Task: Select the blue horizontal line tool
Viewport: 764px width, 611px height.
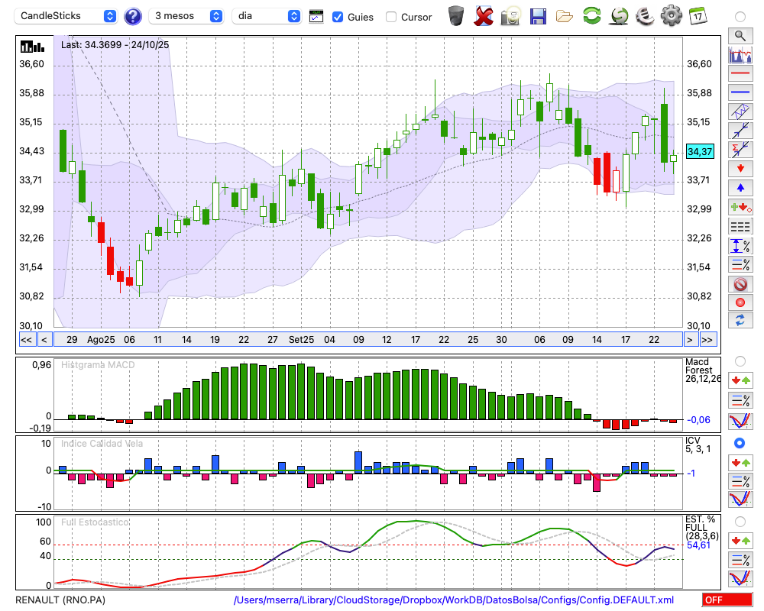Action: click(x=740, y=92)
